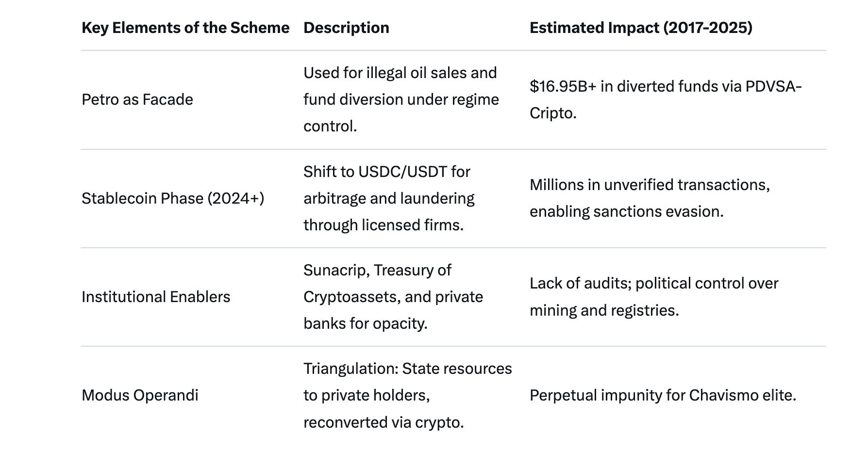Screen dimensions: 867x449
Task: Click the arbitrage and laundering description cell
Action: [389, 198]
